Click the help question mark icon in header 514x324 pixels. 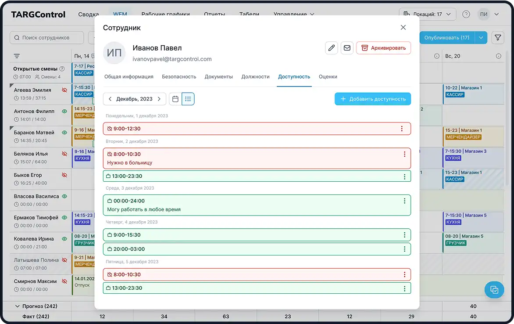tap(466, 14)
